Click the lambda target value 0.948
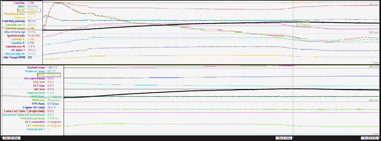Image resolution: width=381 pixels, height=141 pixels. (x=31, y=28)
